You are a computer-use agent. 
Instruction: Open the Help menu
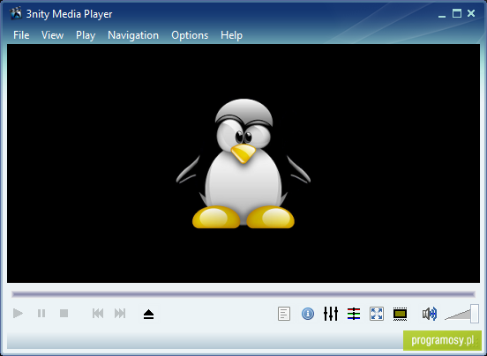pos(231,35)
